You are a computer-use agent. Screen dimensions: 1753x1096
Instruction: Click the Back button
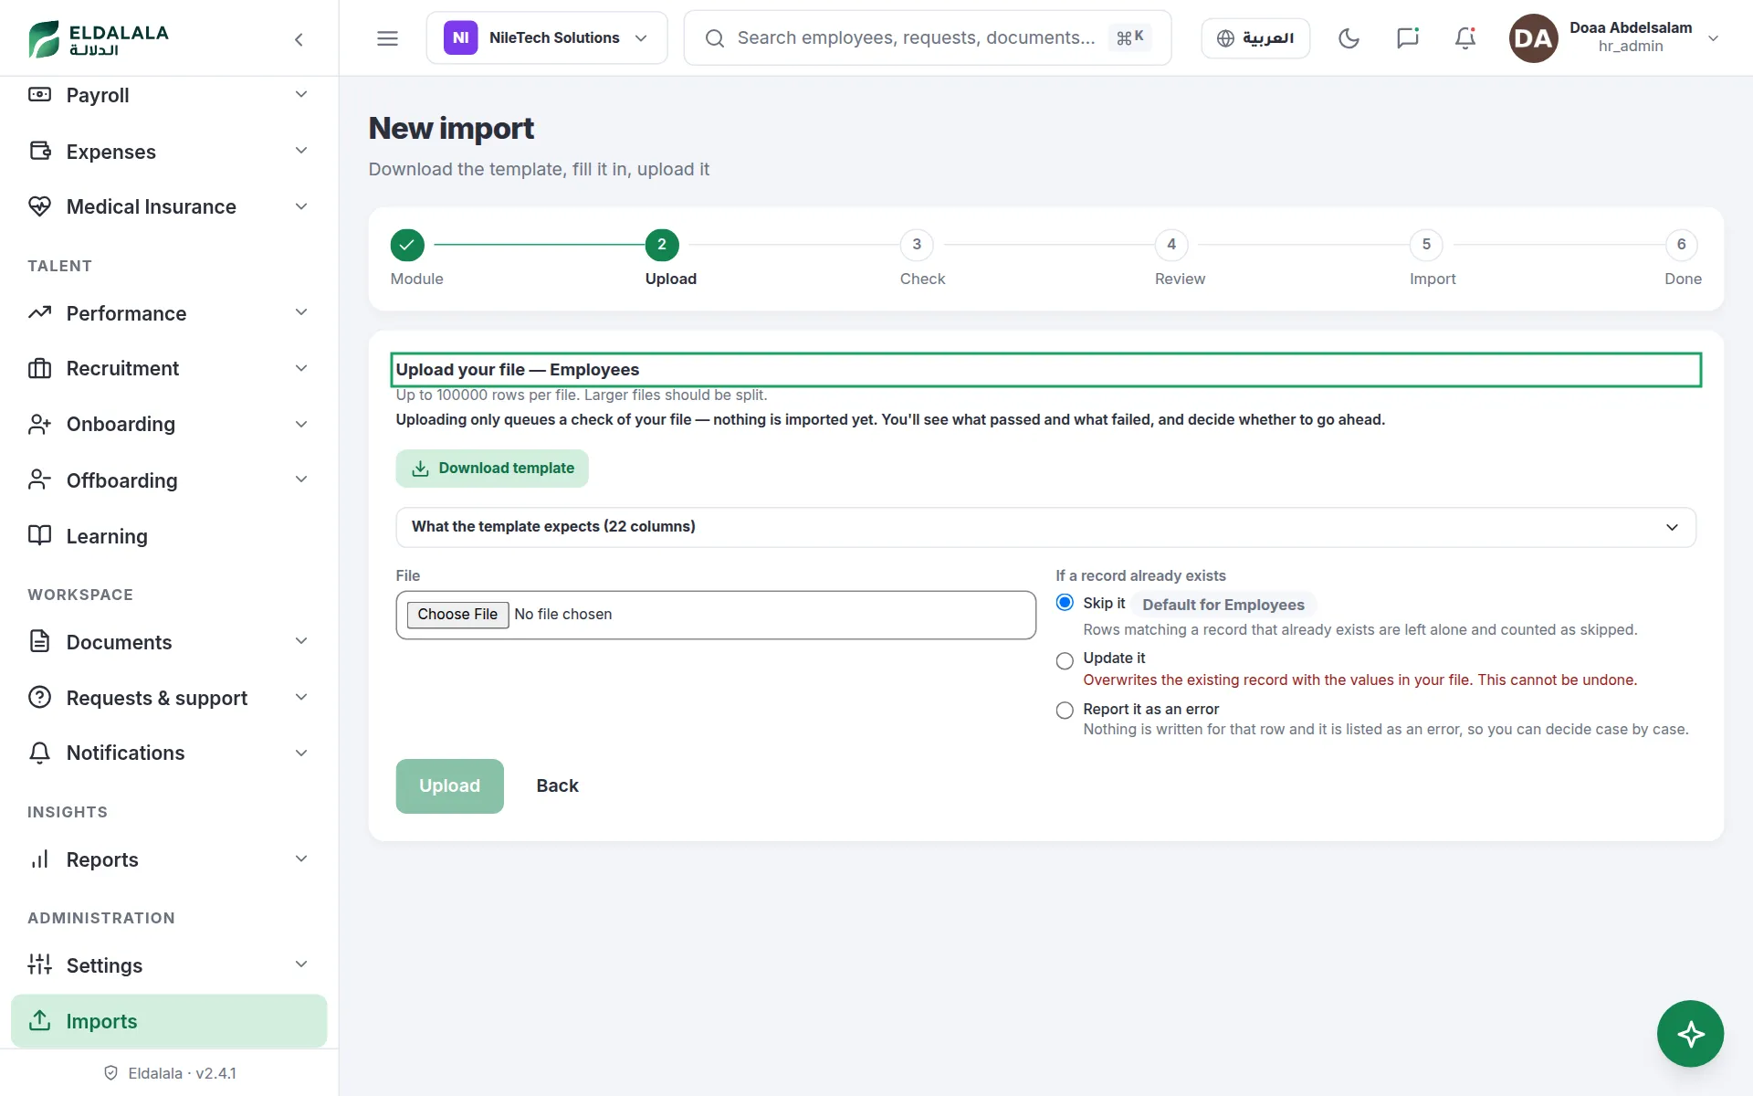click(557, 786)
